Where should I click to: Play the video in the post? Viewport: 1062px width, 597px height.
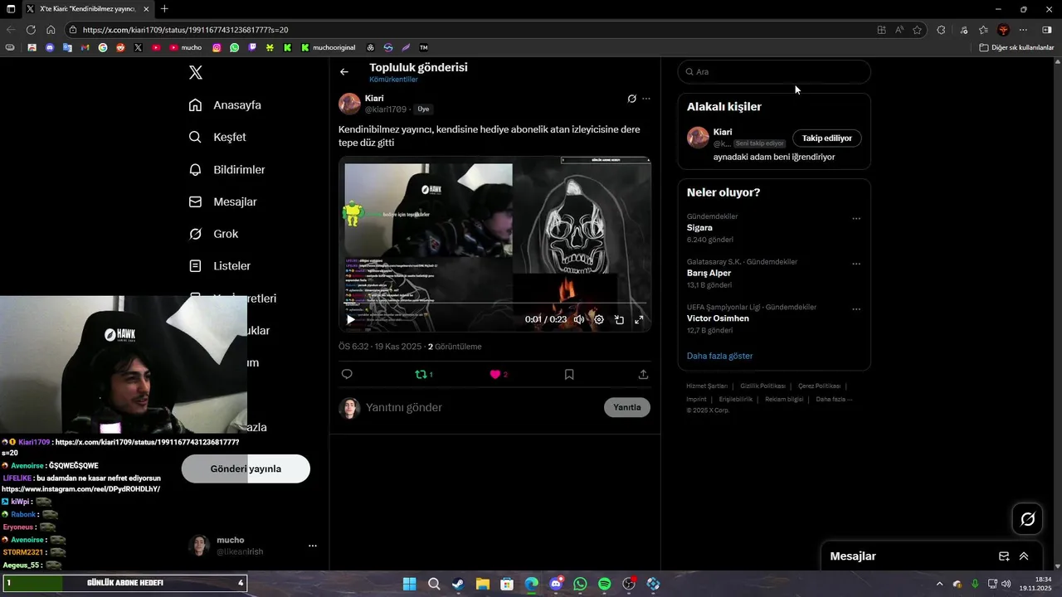(350, 319)
